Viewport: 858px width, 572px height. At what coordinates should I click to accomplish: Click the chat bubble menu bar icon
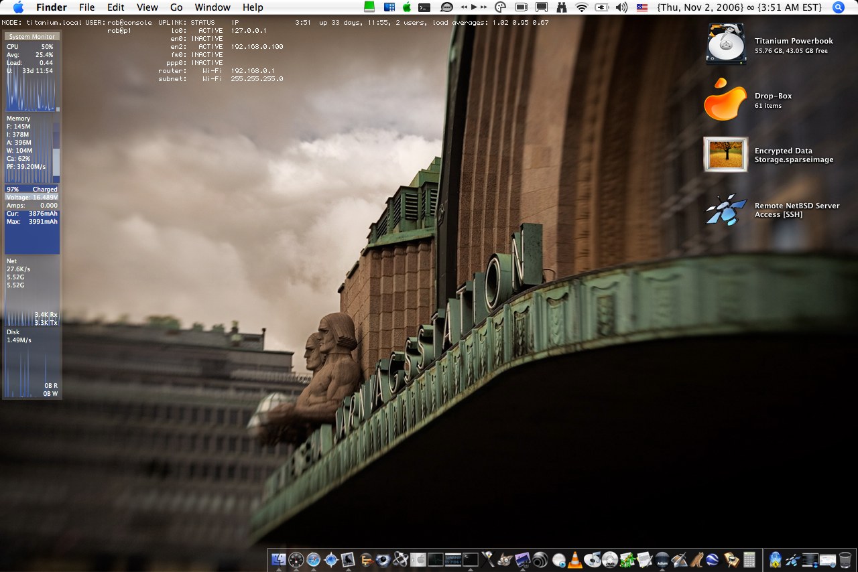pyautogui.click(x=446, y=7)
